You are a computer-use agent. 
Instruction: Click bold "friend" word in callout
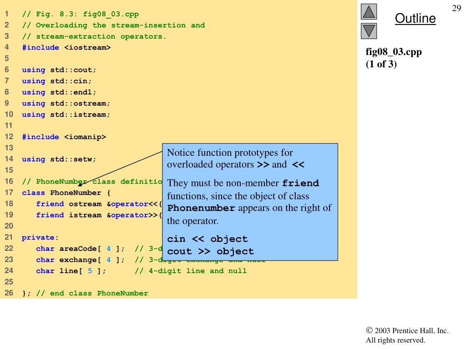tap(300, 183)
